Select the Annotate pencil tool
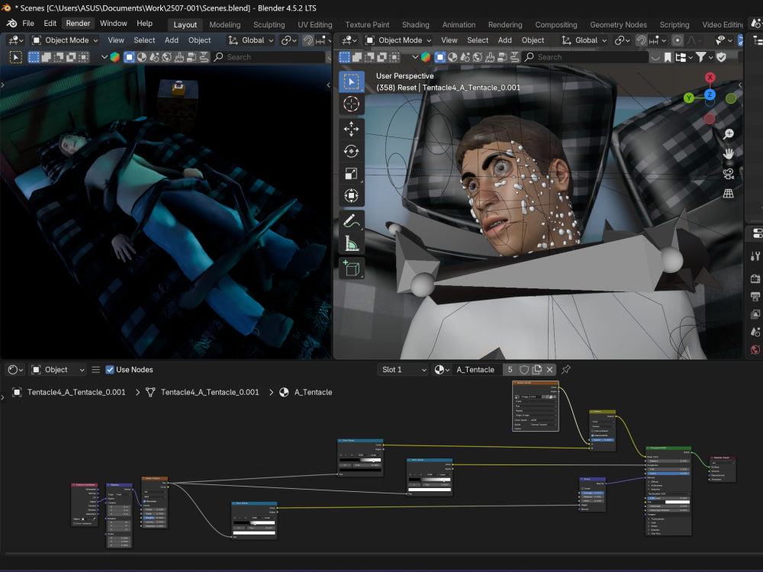The width and height of the screenshot is (763, 572). [351, 221]
